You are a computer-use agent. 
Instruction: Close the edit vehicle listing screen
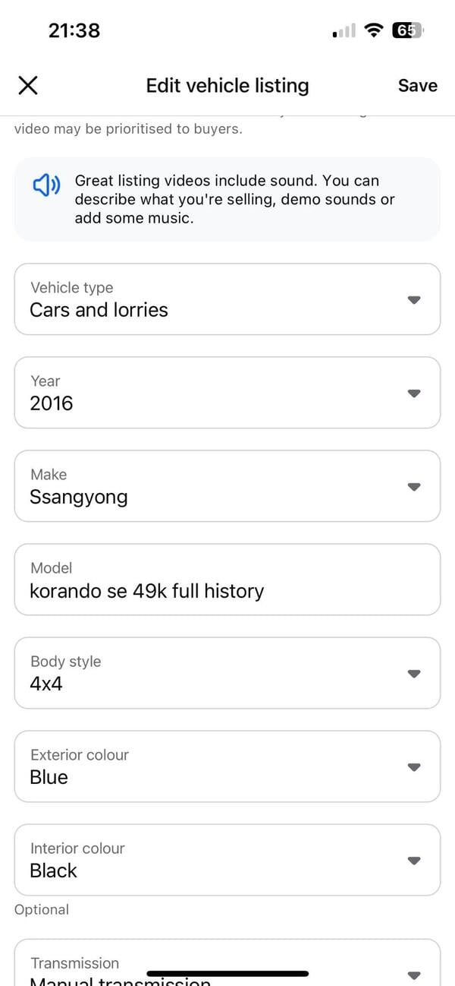[28, 85]
